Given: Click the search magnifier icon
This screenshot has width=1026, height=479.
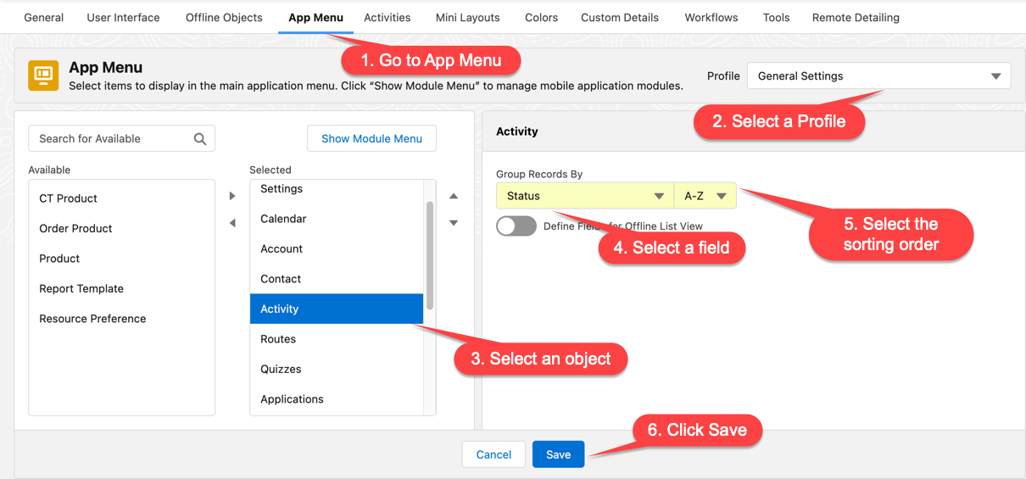Looking at the screenshot, I should (x=200, y=139).
